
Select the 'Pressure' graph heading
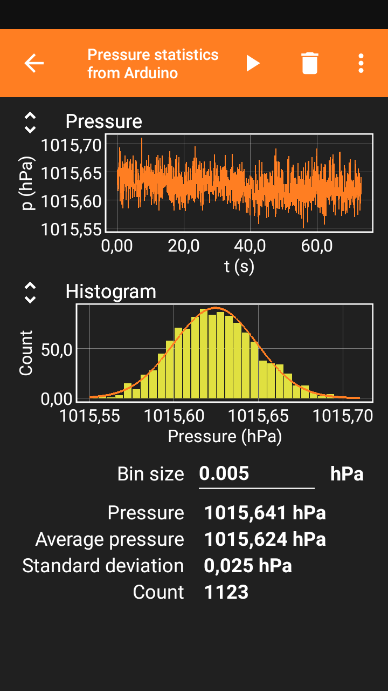[x=103, y=122]
